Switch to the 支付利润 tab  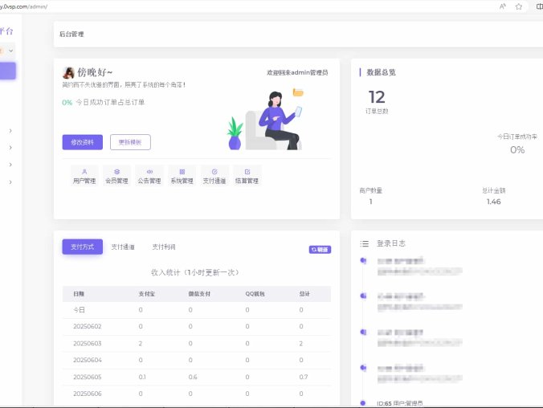164,247
